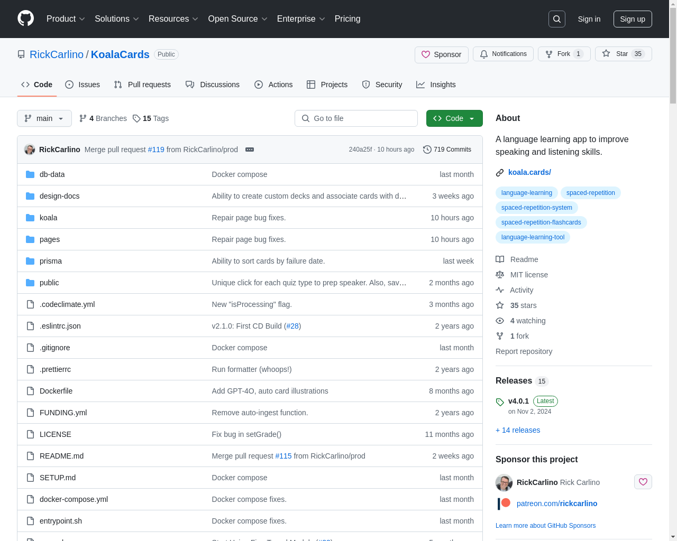Click the Go to file search field
The height and width of the screenshot is (541, 677).
pos(356,118)
